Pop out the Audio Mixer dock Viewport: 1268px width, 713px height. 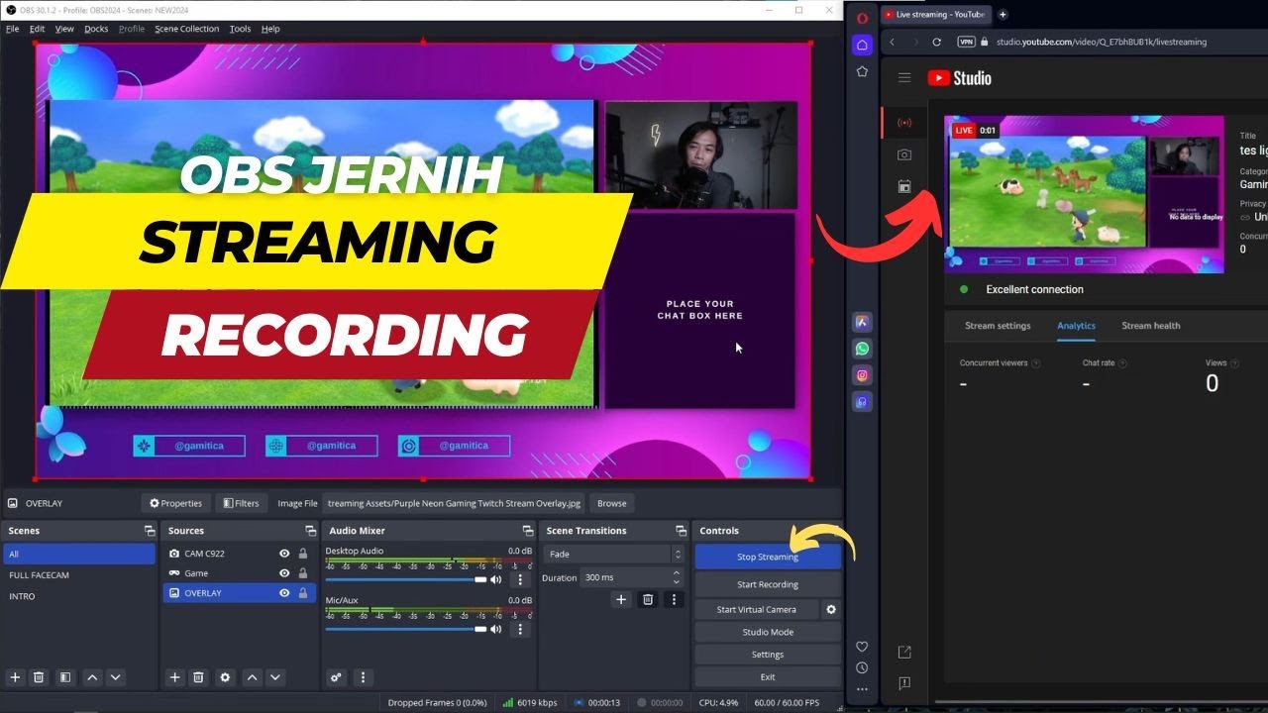pos(527,531)
